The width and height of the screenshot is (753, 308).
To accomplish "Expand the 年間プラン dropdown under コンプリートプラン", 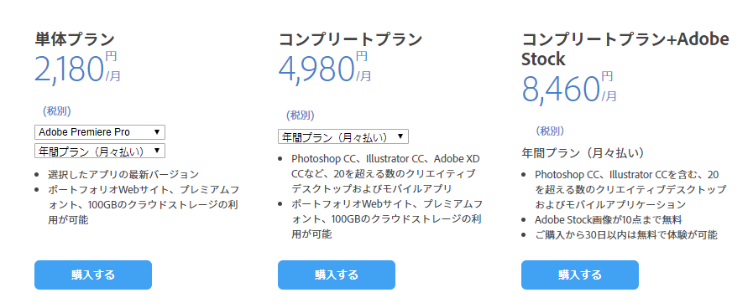I will (x=343, y=136).
